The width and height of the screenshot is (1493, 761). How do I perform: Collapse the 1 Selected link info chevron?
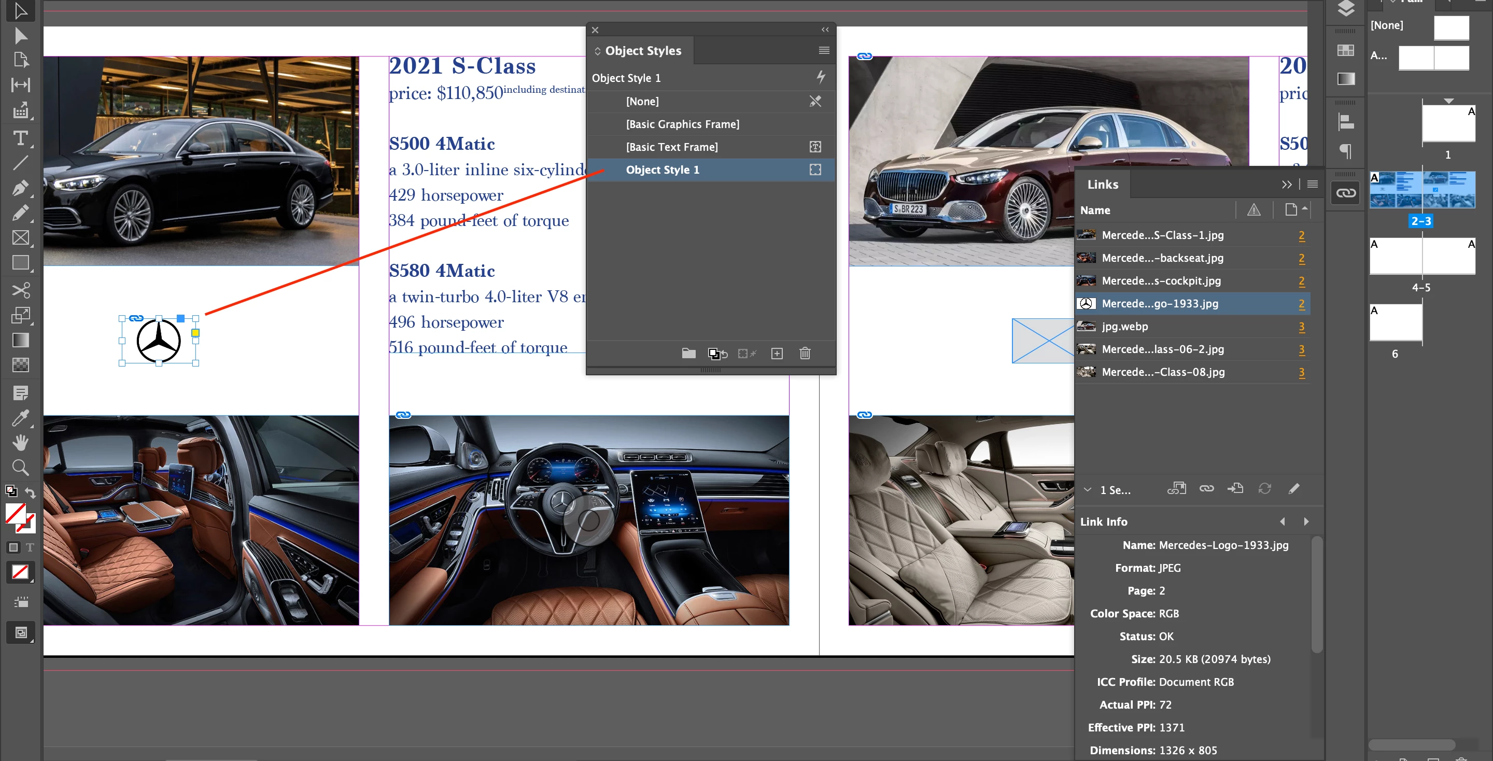[x=1087, y=490]
